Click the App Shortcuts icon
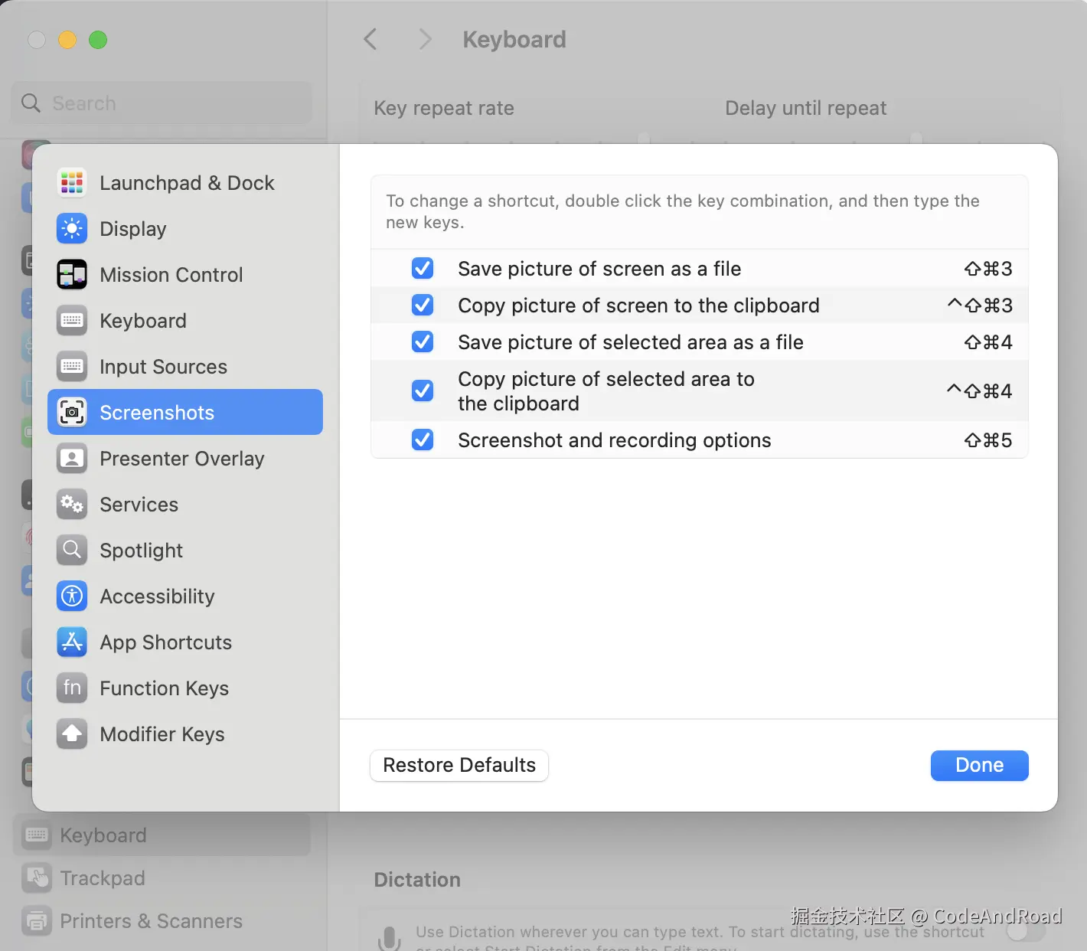This screenshot has width=1087, height=951. click(72, 642)
